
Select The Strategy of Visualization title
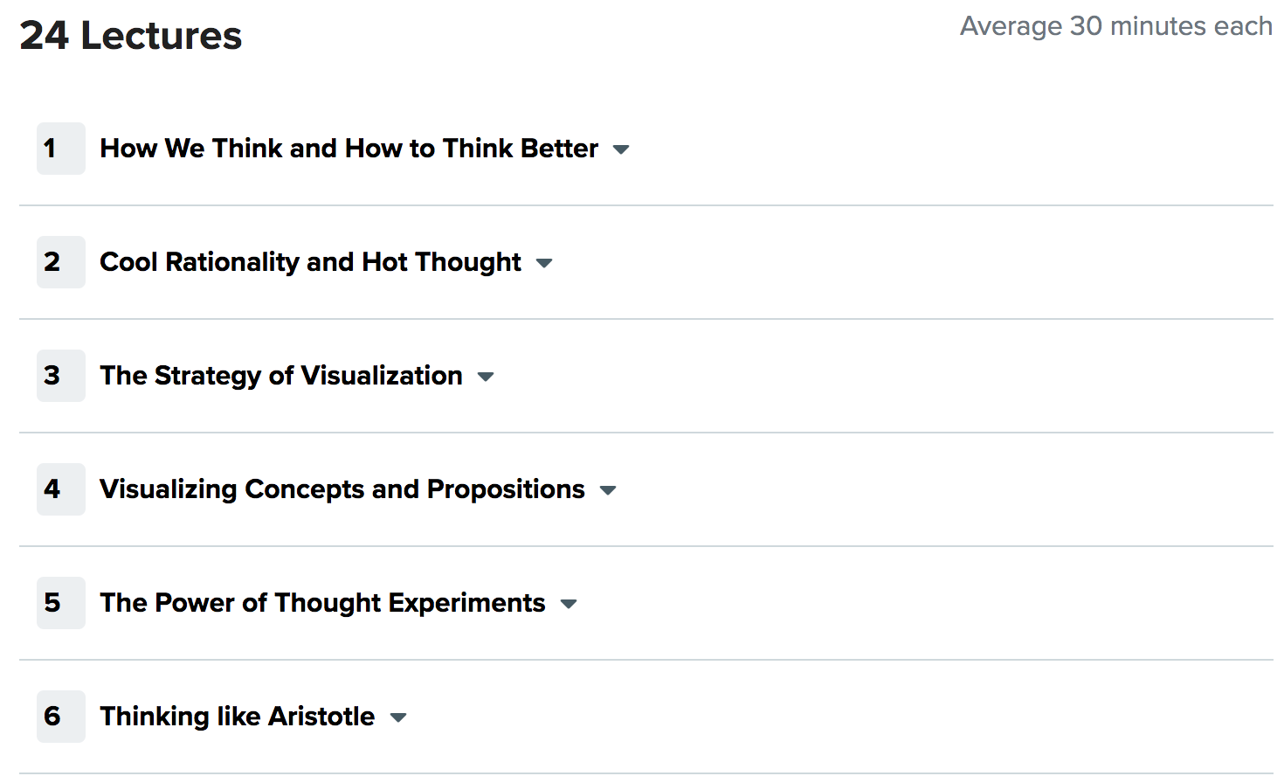pos(281,376)
